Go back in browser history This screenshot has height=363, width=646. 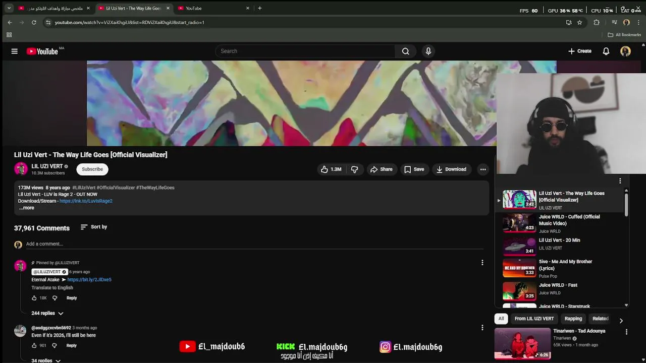(x=10, y=22)
